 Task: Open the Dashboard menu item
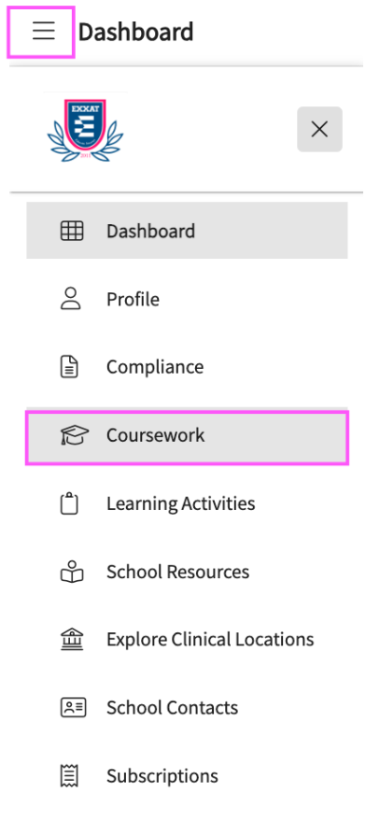click(x=188, y=231)
